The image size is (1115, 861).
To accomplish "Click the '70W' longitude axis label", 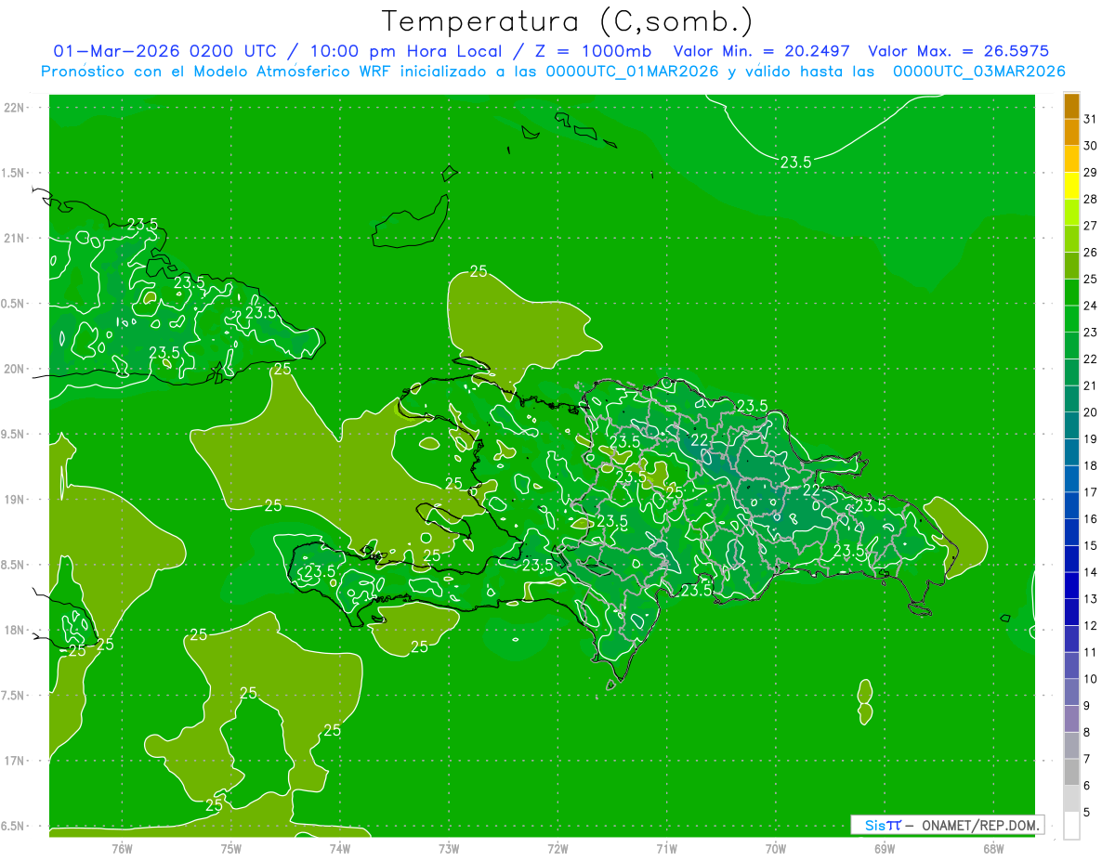I will (x=775, y=848).
